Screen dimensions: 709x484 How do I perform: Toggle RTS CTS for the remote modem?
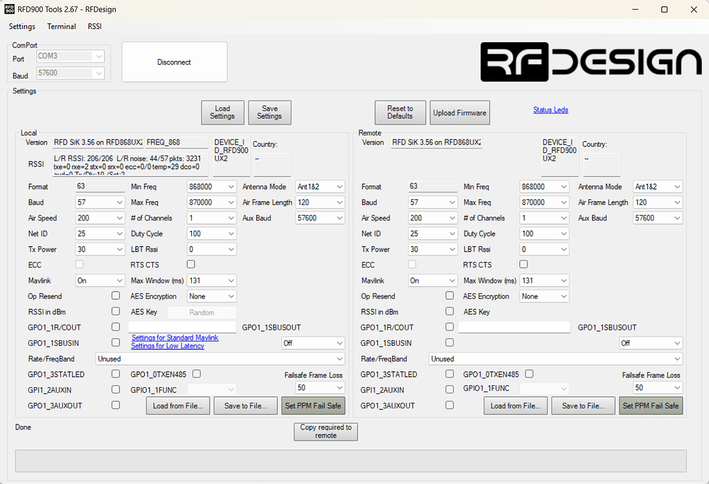click(x=523, y=264)
